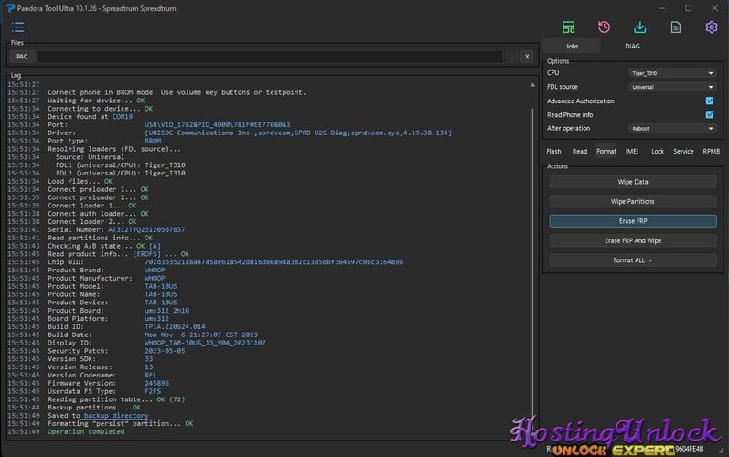Click the Display ID WHOOP_TAB-10US_13_V04_20231107 value
This screenshot has height=457, width=729.
click(x=205, y=343)
